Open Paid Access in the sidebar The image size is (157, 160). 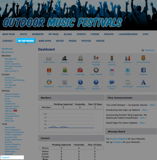[10, 113]
